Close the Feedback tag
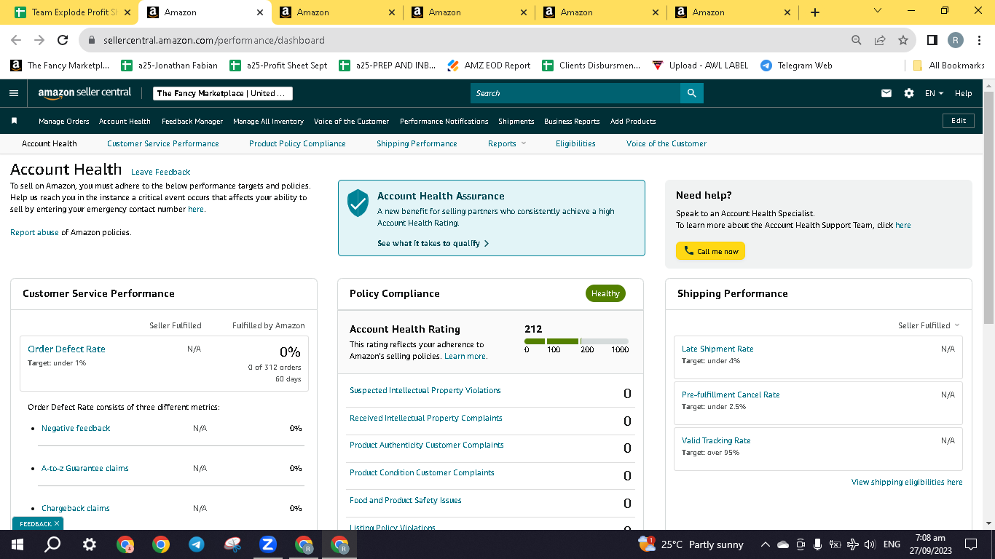Viewport: 995px width, 559px height. click(x=57, y=523)
